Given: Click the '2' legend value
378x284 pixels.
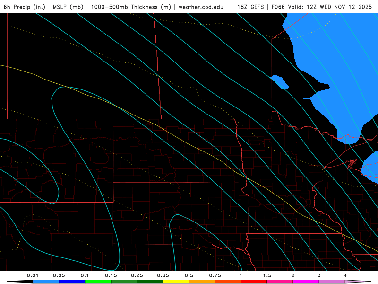Looking at the screenshot, I should click(x=293, y=275).
